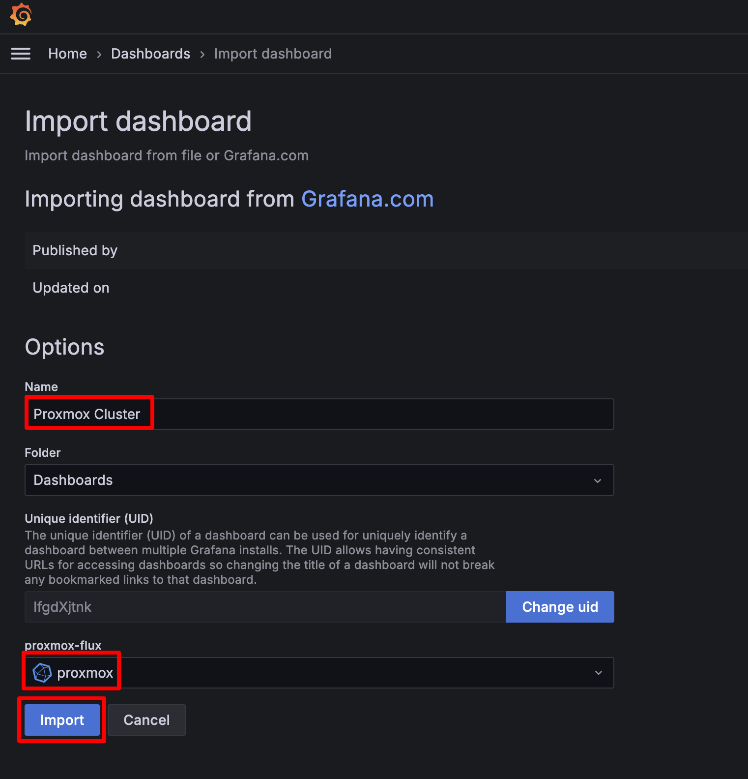The height and width of the screenshot is (779, 748).
Task: Go to Home breadcrumb
Action: (x=67, y=54)
